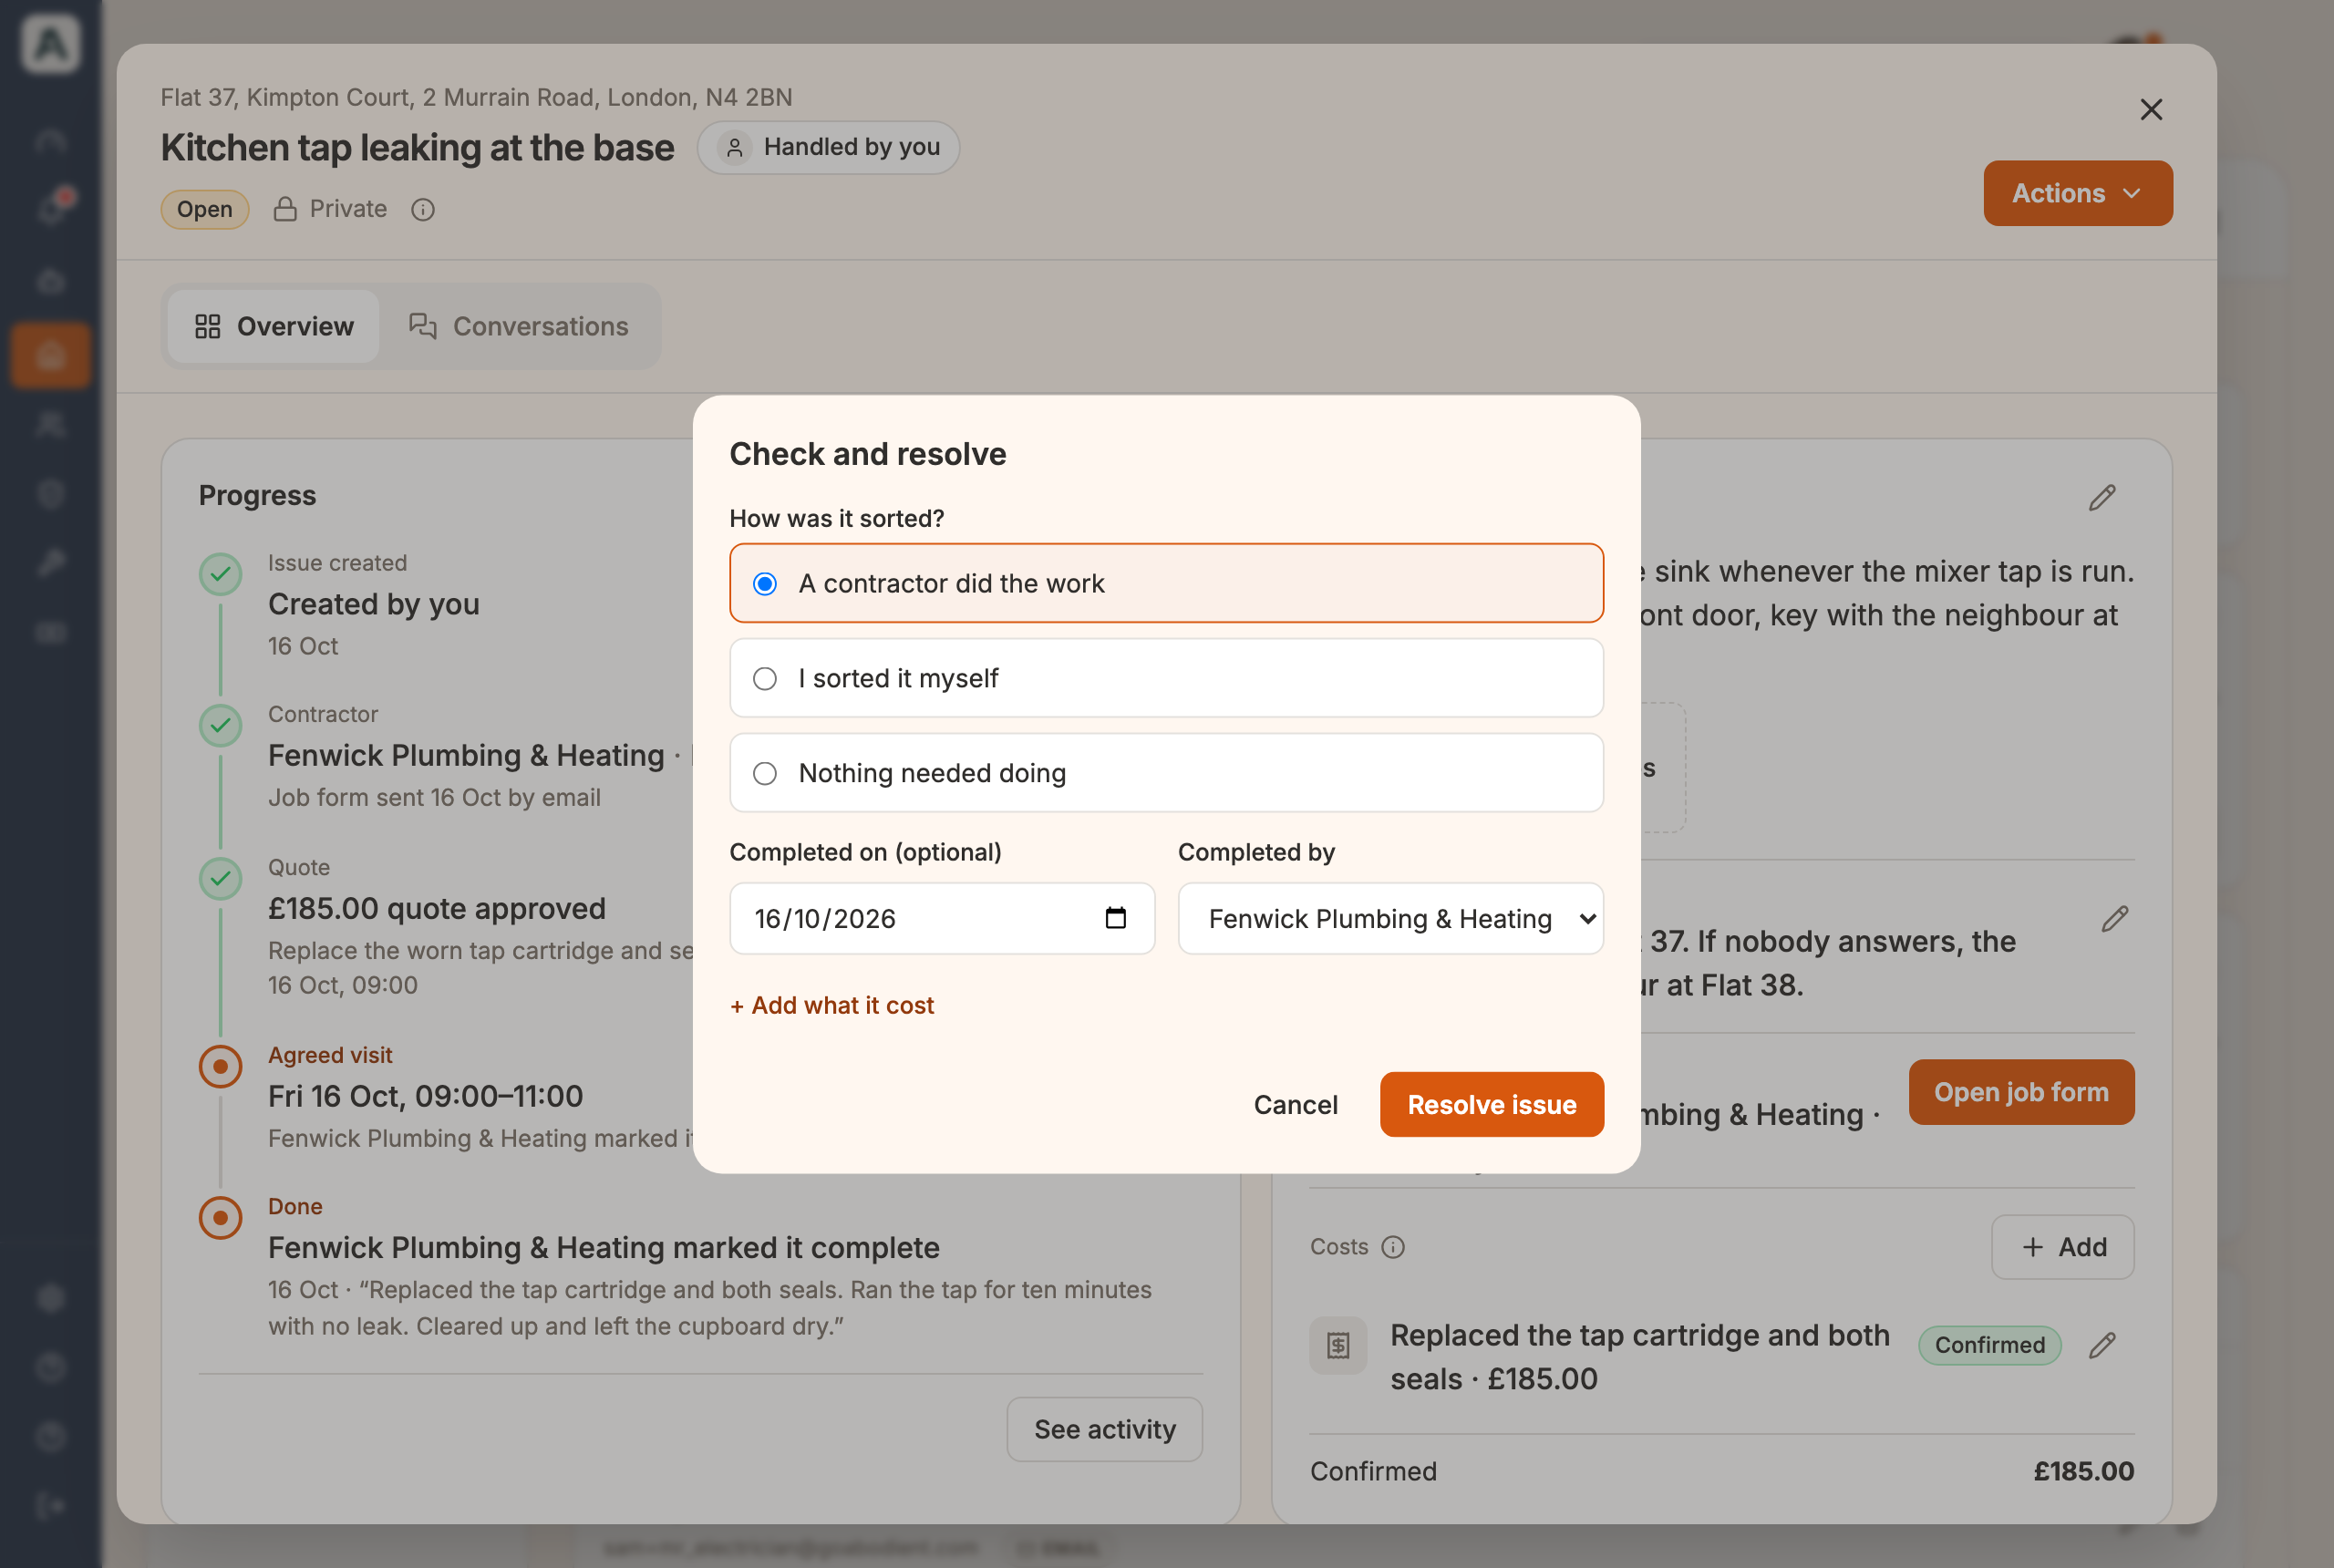Screen dimensions: 2334x1568
Task: Switch to the Conversations tab
Action: click(519, 326)
